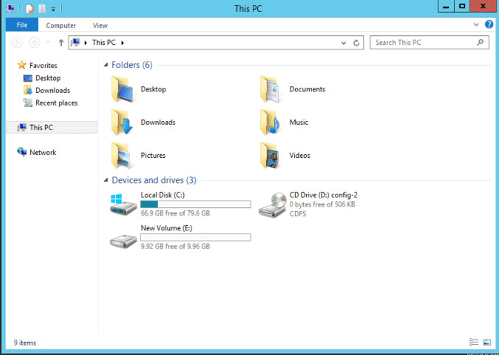This screenshot has width=499, height=355.
Task: Click the This PC system icon in title bar
Action: (x=10, y=8)
